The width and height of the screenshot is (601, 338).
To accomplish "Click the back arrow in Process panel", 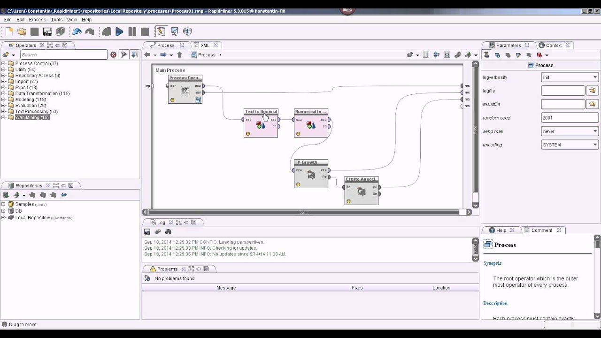I will tap(147, 55).
